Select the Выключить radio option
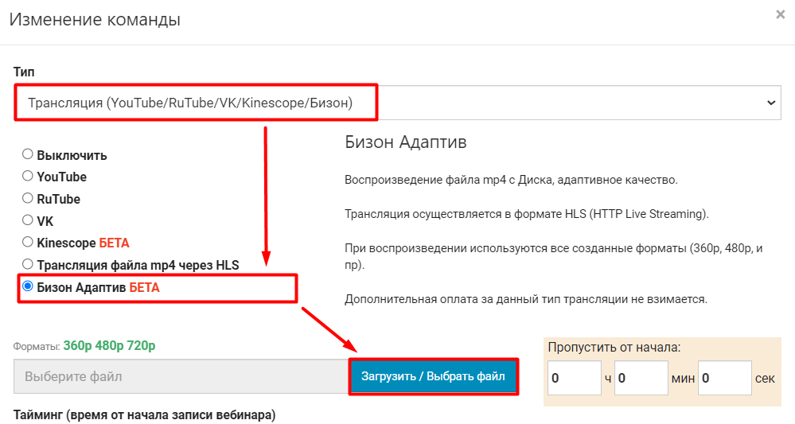Image resolution: width=795 pixels, height=424 pixels. [x=28, y=154]
